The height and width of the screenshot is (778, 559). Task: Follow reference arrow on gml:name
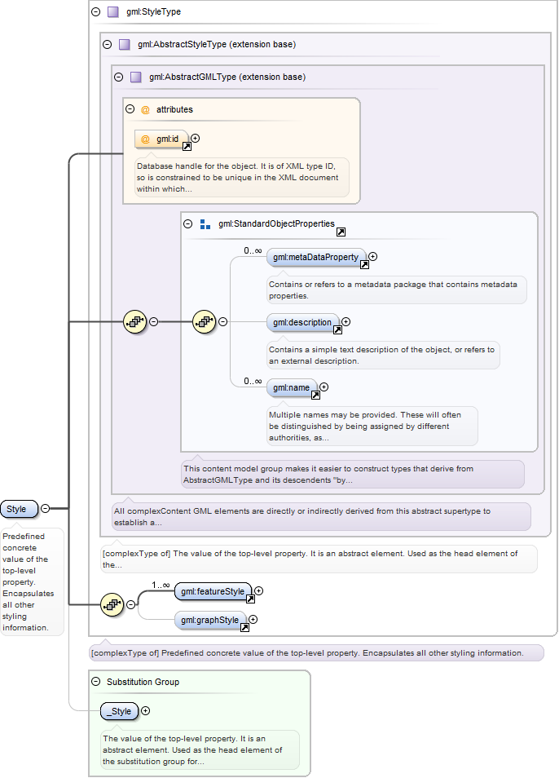pos(315,395)
